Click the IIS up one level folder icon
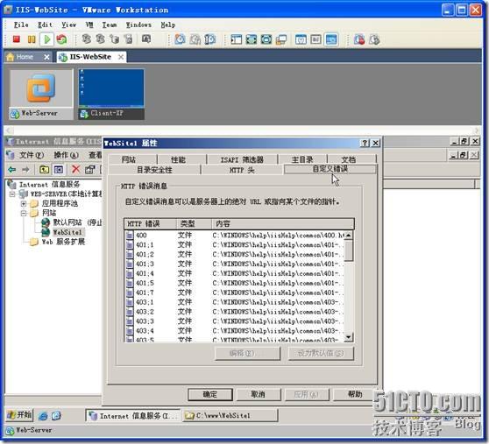Image resolution: width=489 pixels, height=444 pixels. click(x=44, y=170)
